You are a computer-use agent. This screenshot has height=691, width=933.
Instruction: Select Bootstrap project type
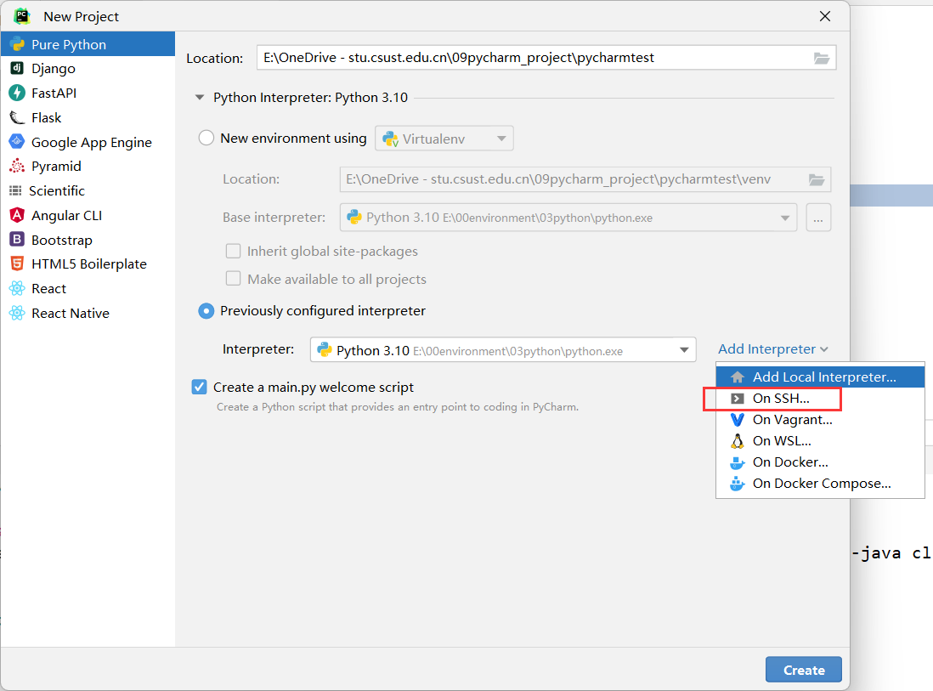pos(88,240)
